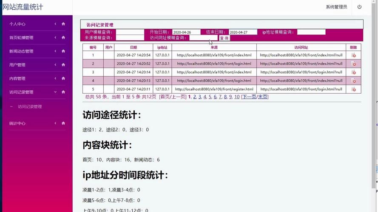The image size is (378, 212).
Task: Expand 首页轮播管理 chevron
Action: 55,37
